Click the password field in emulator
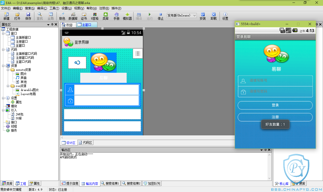This screenshot has width=323, height=192. tap(275, 92)
